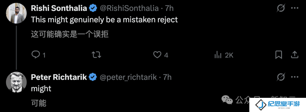Open more options on Peter Richtarik's reply
Image resolution: width=306 pixels, height=112 pixels.
pyautogui.click(x=294, y=77)
